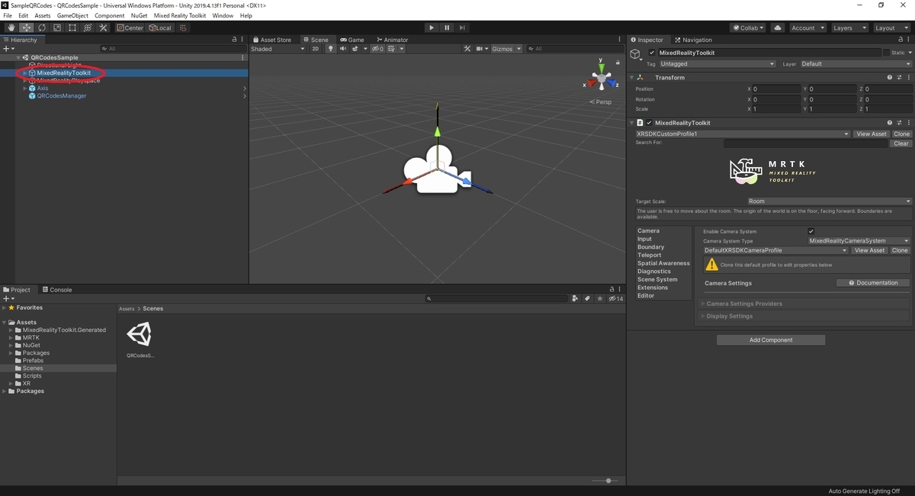Image resolution: width=915 pixels, height=496 pixels.
Task: Open the GameObject menu
Action: (x=72, y=15)
